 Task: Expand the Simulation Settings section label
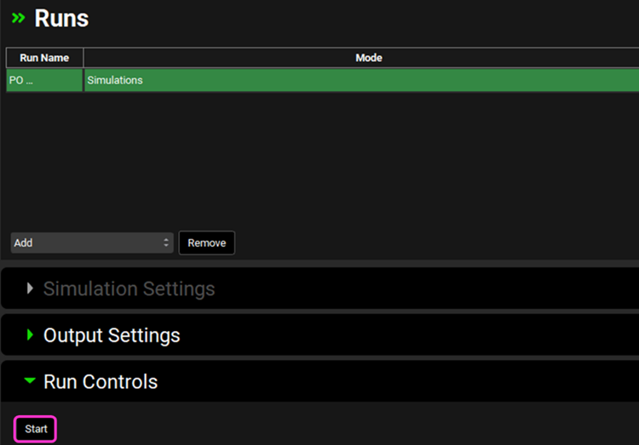pyautogui.click(x=129, y=288)
